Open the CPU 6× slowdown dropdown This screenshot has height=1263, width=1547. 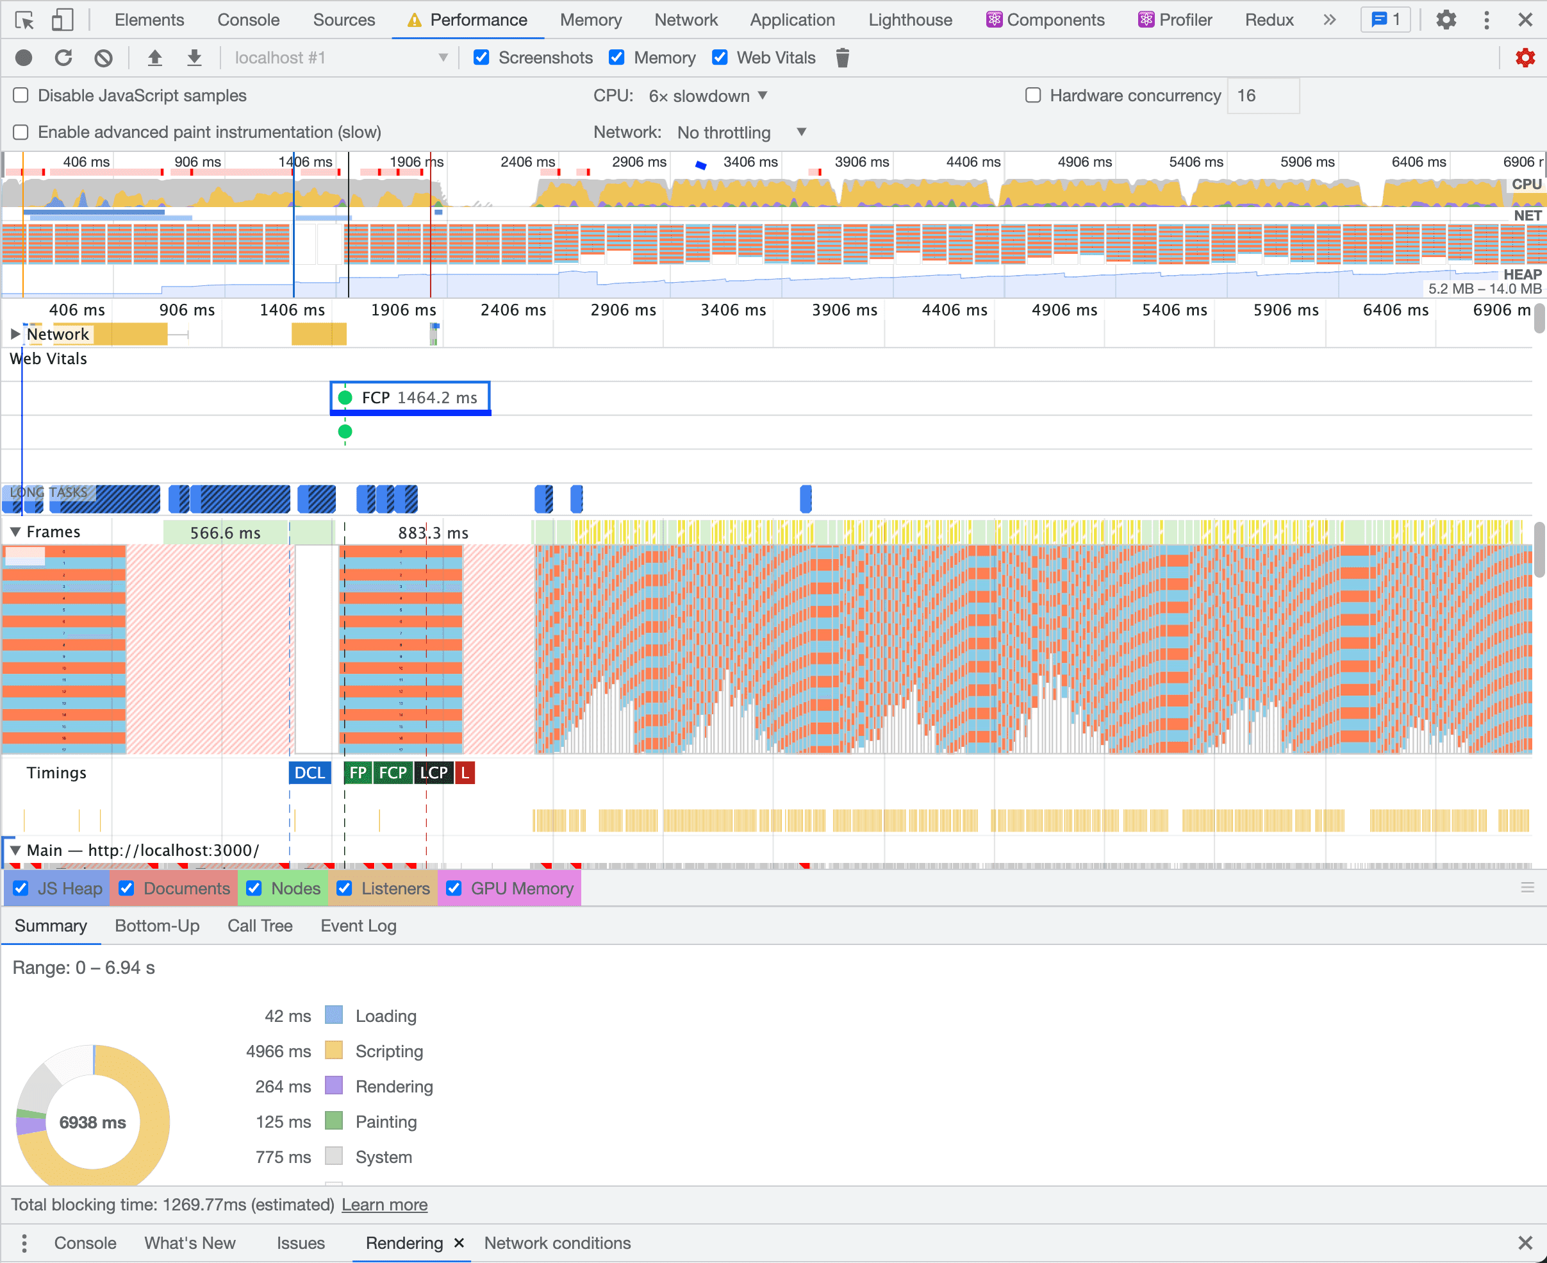coord(707,96)
